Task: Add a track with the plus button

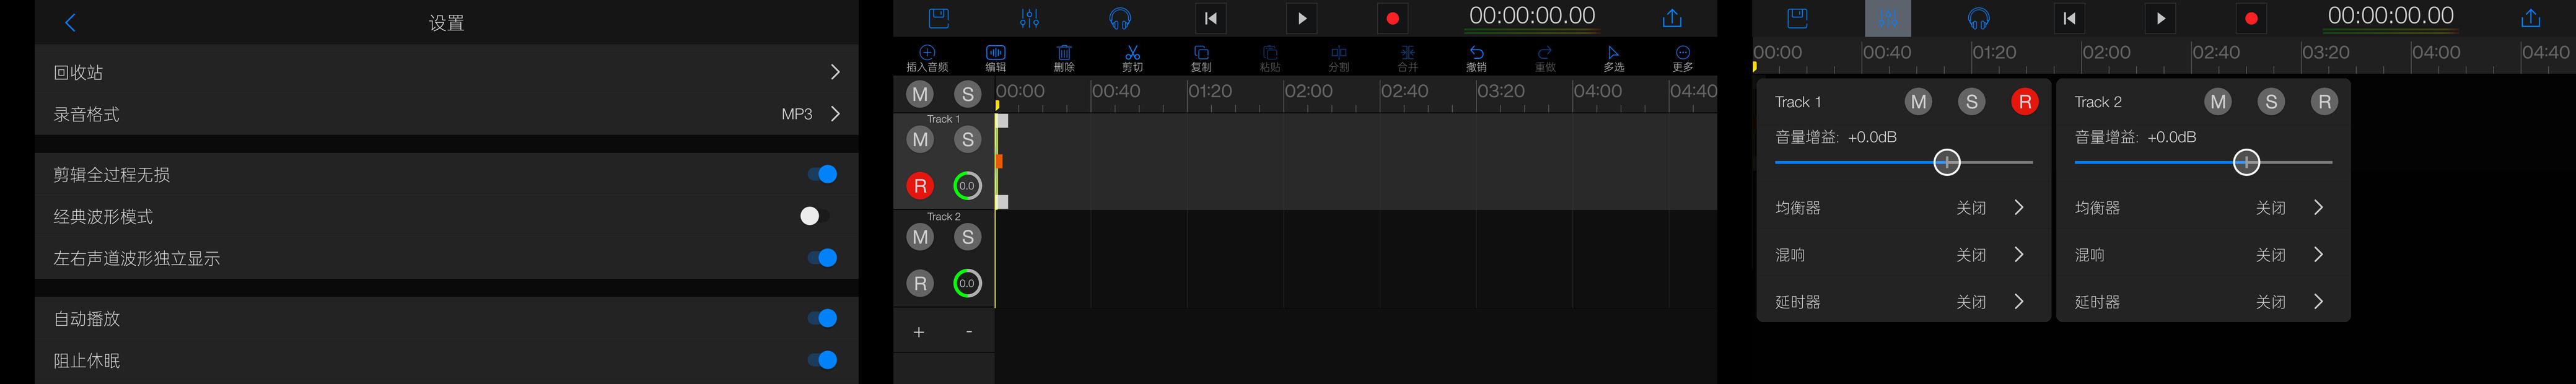Action: pos(919,332)
